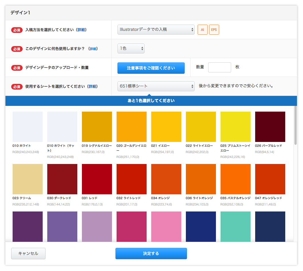Click the RGB(94,5,14) value text
Viewport: 303px width, 271px height.
pos(265,152)
